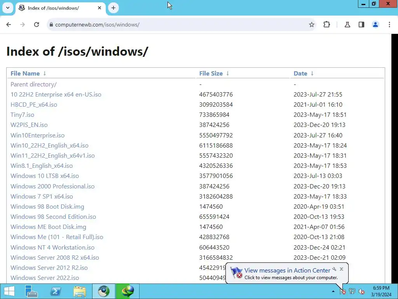The width and height of the screenshot is (398, 299).
Task: Click date 2023-Jul-13 03:03
Action: [318, 176]
